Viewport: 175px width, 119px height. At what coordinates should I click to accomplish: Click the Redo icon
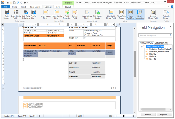(21, 2)
